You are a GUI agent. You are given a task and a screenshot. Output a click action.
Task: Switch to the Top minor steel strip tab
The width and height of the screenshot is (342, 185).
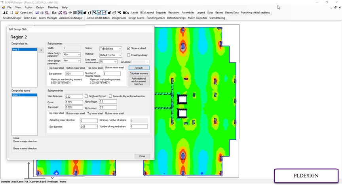[95, 68]
